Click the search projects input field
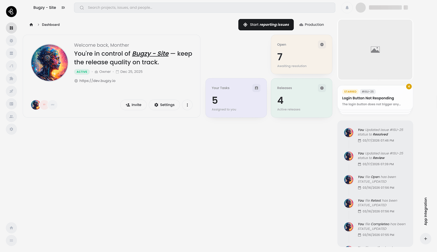 tap(204, 7)
